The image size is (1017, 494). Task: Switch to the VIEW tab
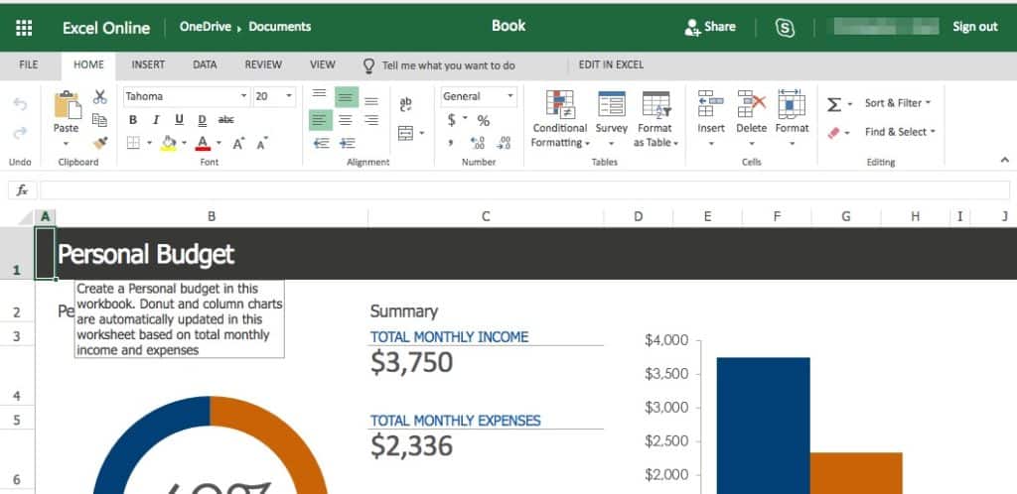tap(323, 65)
